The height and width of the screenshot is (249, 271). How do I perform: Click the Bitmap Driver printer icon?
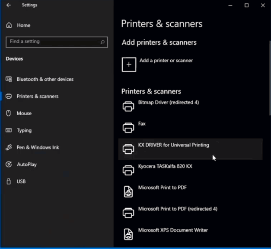(128, 106)
